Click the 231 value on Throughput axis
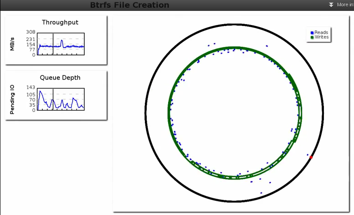 pyautogui.click(x=31, y=40)
